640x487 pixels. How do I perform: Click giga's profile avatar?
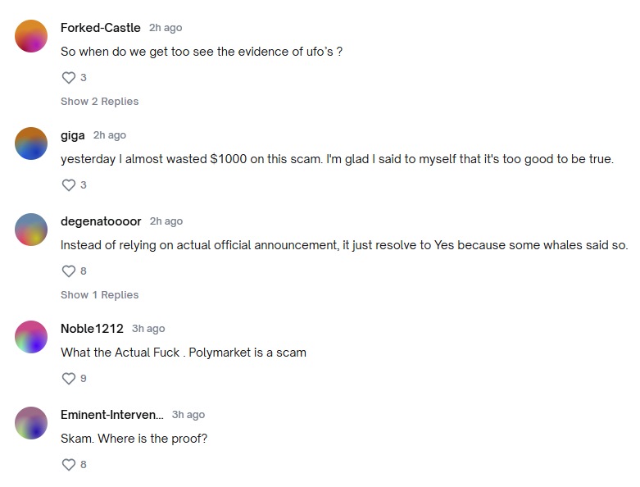pos(31,143)
